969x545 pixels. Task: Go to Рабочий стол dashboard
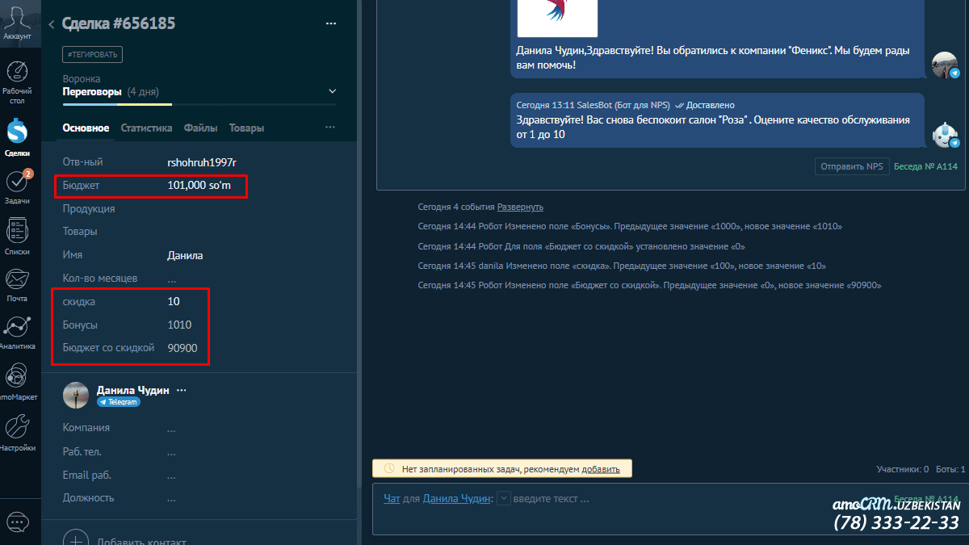[x=17, y=82]
